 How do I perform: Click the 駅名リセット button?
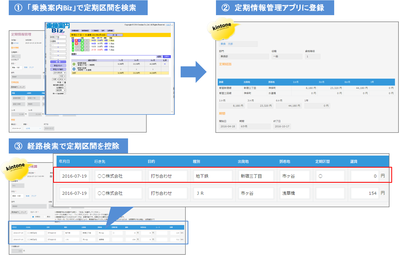[58, 66]
